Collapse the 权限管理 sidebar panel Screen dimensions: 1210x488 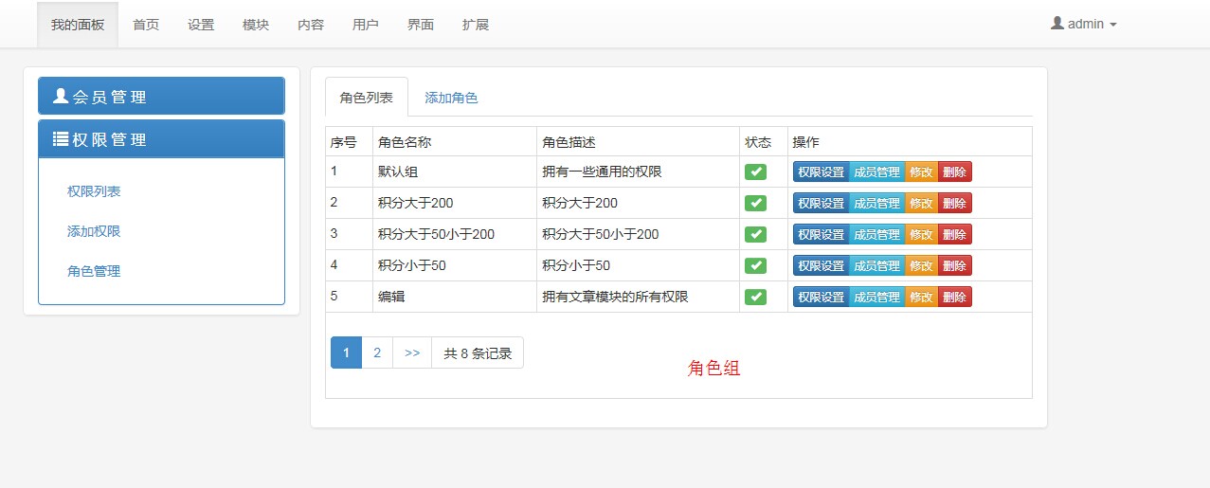pos(161,139)
